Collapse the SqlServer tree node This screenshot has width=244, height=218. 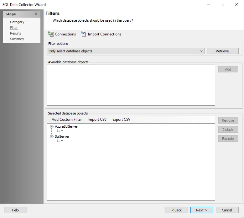click(51, 137)
